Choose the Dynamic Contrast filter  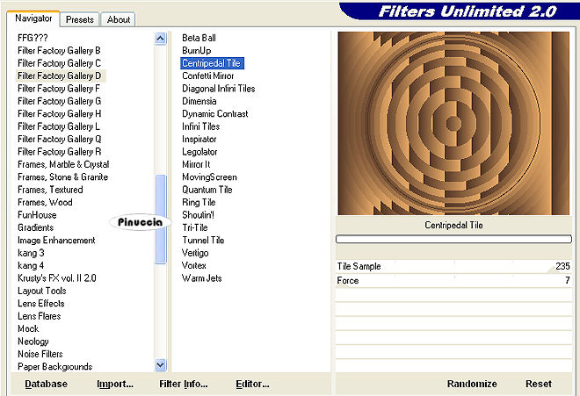click(215, 114)
